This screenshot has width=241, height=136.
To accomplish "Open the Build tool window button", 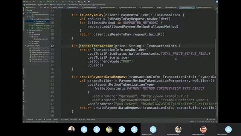I will pos(56,119).
